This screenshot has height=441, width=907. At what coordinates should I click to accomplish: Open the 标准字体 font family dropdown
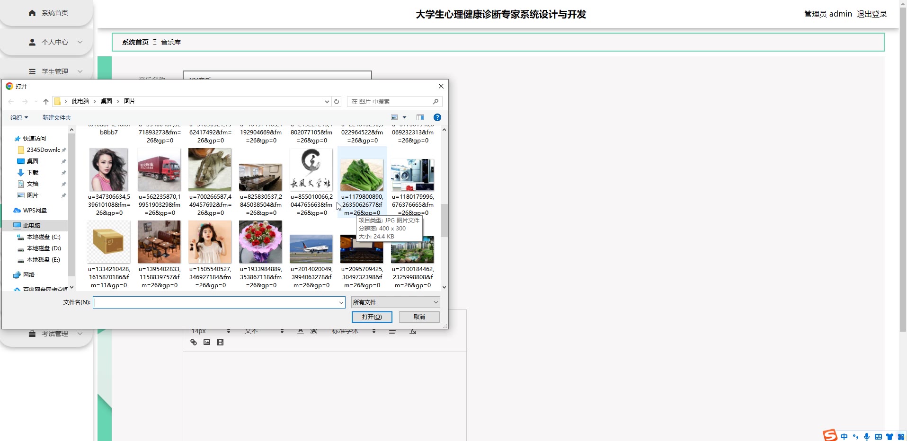[354, 332]
